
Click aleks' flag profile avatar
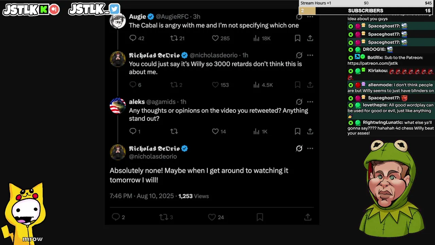[x=118, y=106]
